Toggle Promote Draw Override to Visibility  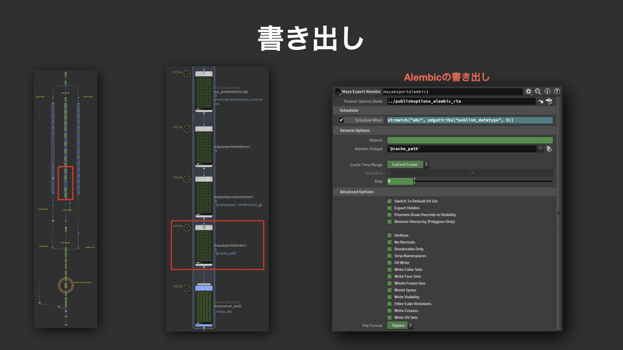pyautogui.click(x=389, y=215)
